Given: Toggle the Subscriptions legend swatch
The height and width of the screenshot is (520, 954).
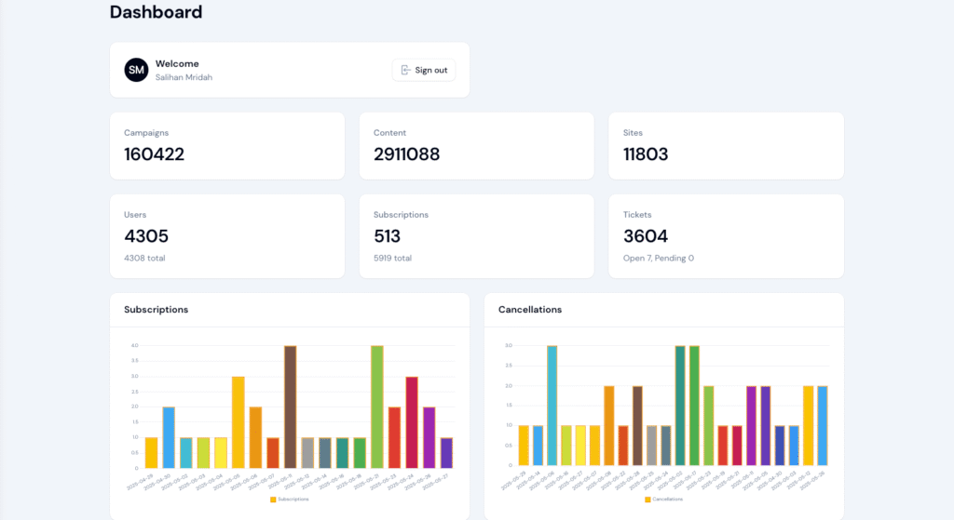Looking at the screenshot, I should [x=273, y=500].
